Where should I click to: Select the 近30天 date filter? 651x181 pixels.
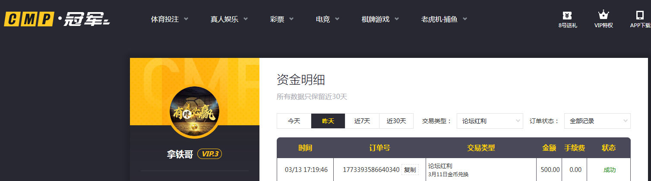[396, 121]
